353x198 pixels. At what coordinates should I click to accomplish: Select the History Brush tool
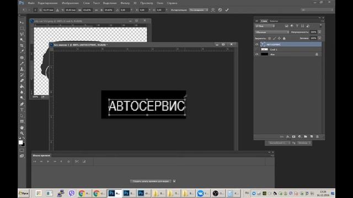click(22, 75)
